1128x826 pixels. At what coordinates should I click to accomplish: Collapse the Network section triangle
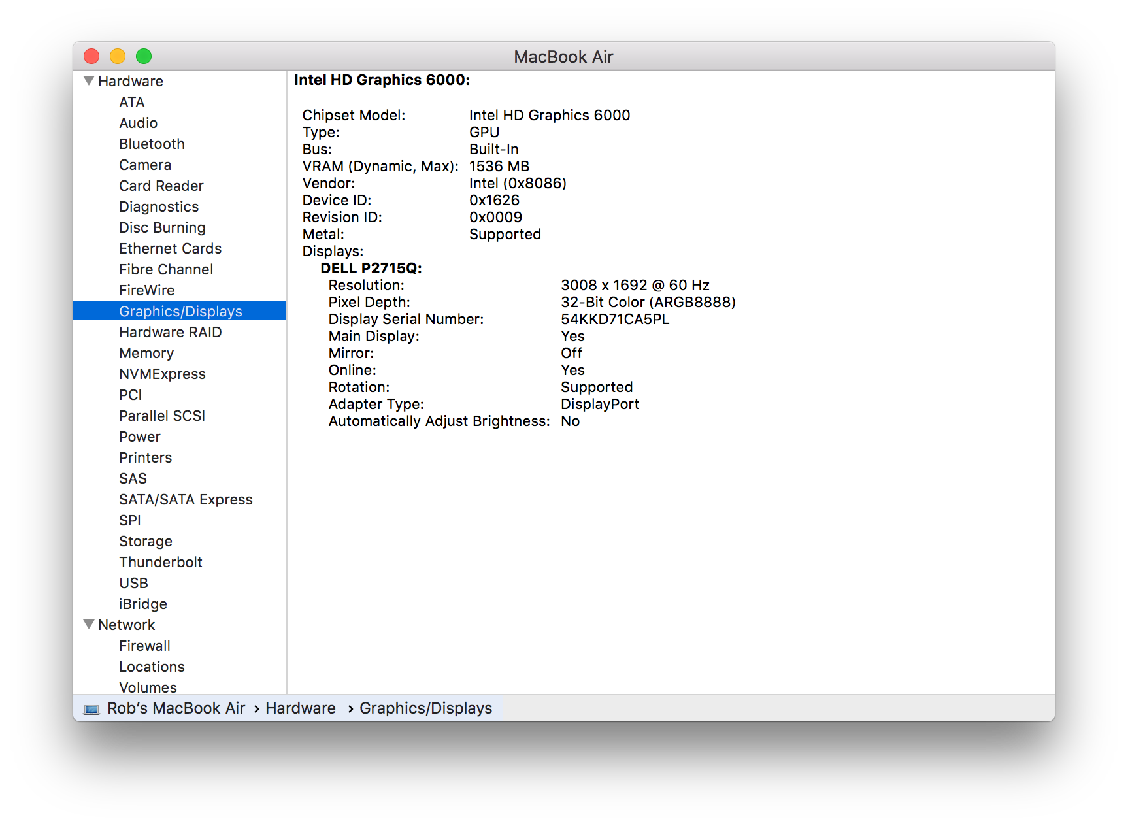pos(89,625)
